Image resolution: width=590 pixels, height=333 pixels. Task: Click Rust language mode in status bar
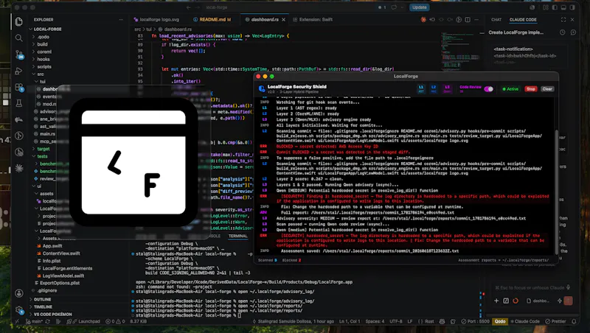coord(429,321)
